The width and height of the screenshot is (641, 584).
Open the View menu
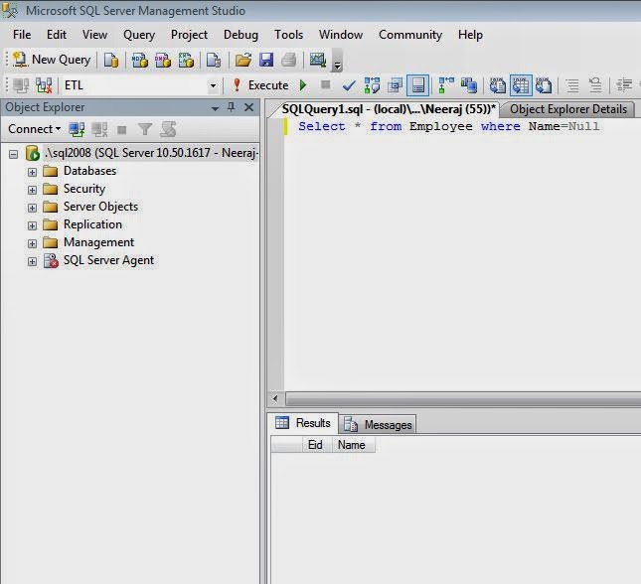[x=94, y=35]
